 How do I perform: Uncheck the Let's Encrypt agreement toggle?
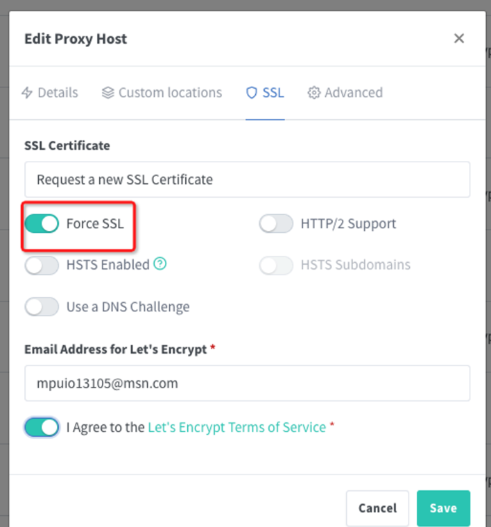(42, 427)
